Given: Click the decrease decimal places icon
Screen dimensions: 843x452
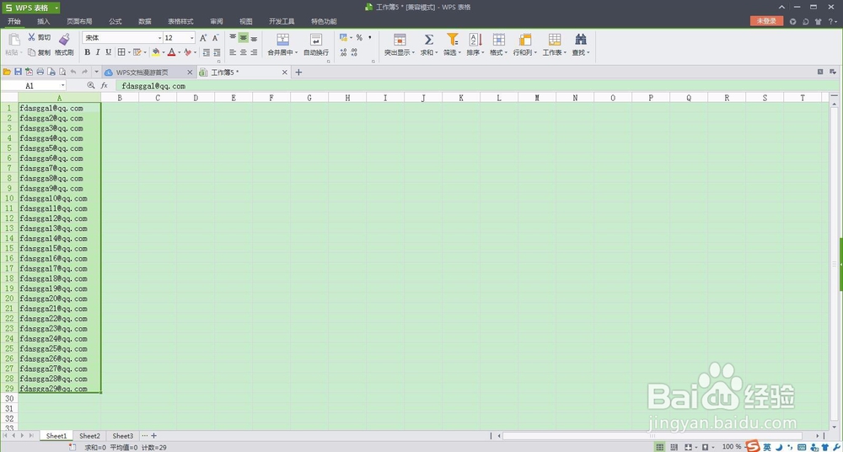Looking at the screenshot, I should pos(354,52).
